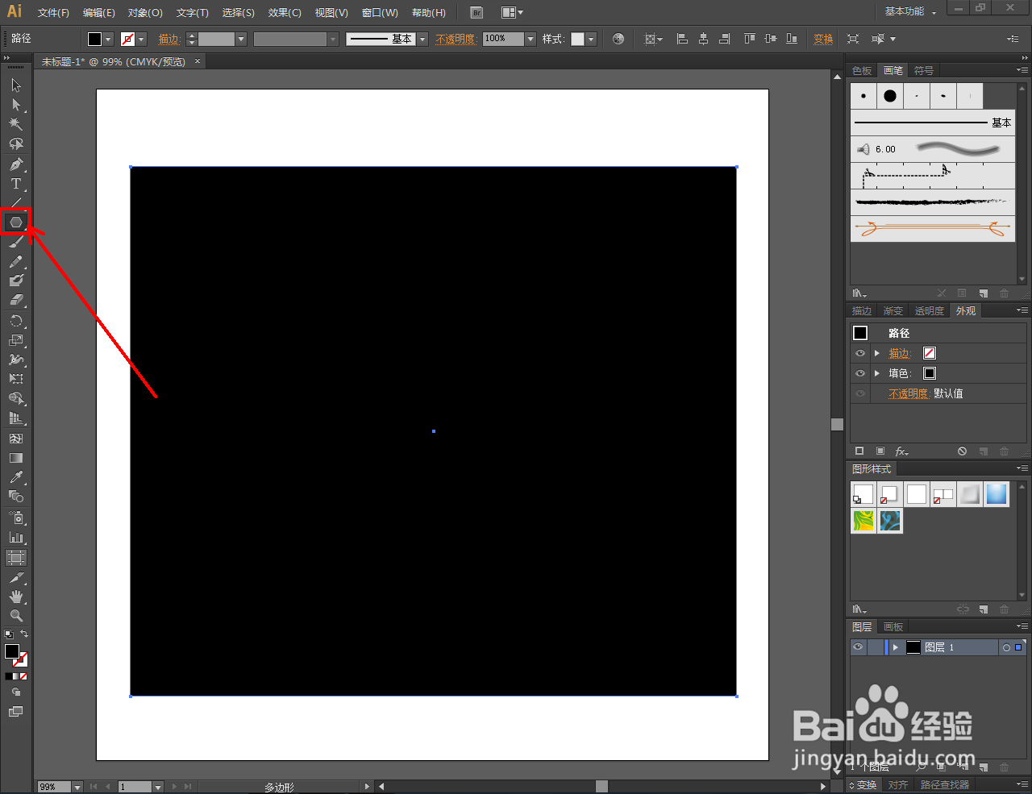Select the Direct Selection tool
1032x794 pixels.
pyautogui.click(x=16, y=105)
